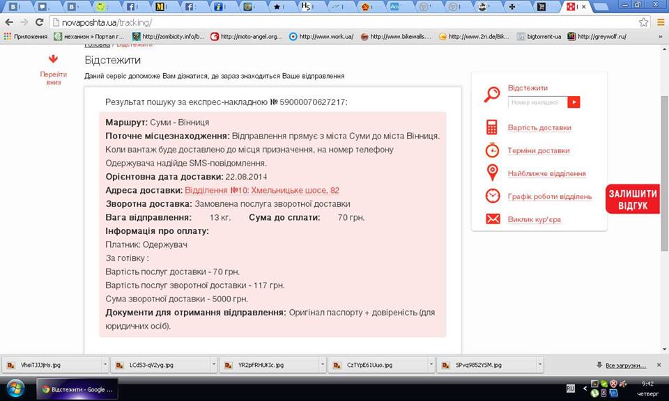The width and height of the screenshot is (669, 401).
Task: Click the page vertical scrollbar thumb
Action: [x=664, y=173]
